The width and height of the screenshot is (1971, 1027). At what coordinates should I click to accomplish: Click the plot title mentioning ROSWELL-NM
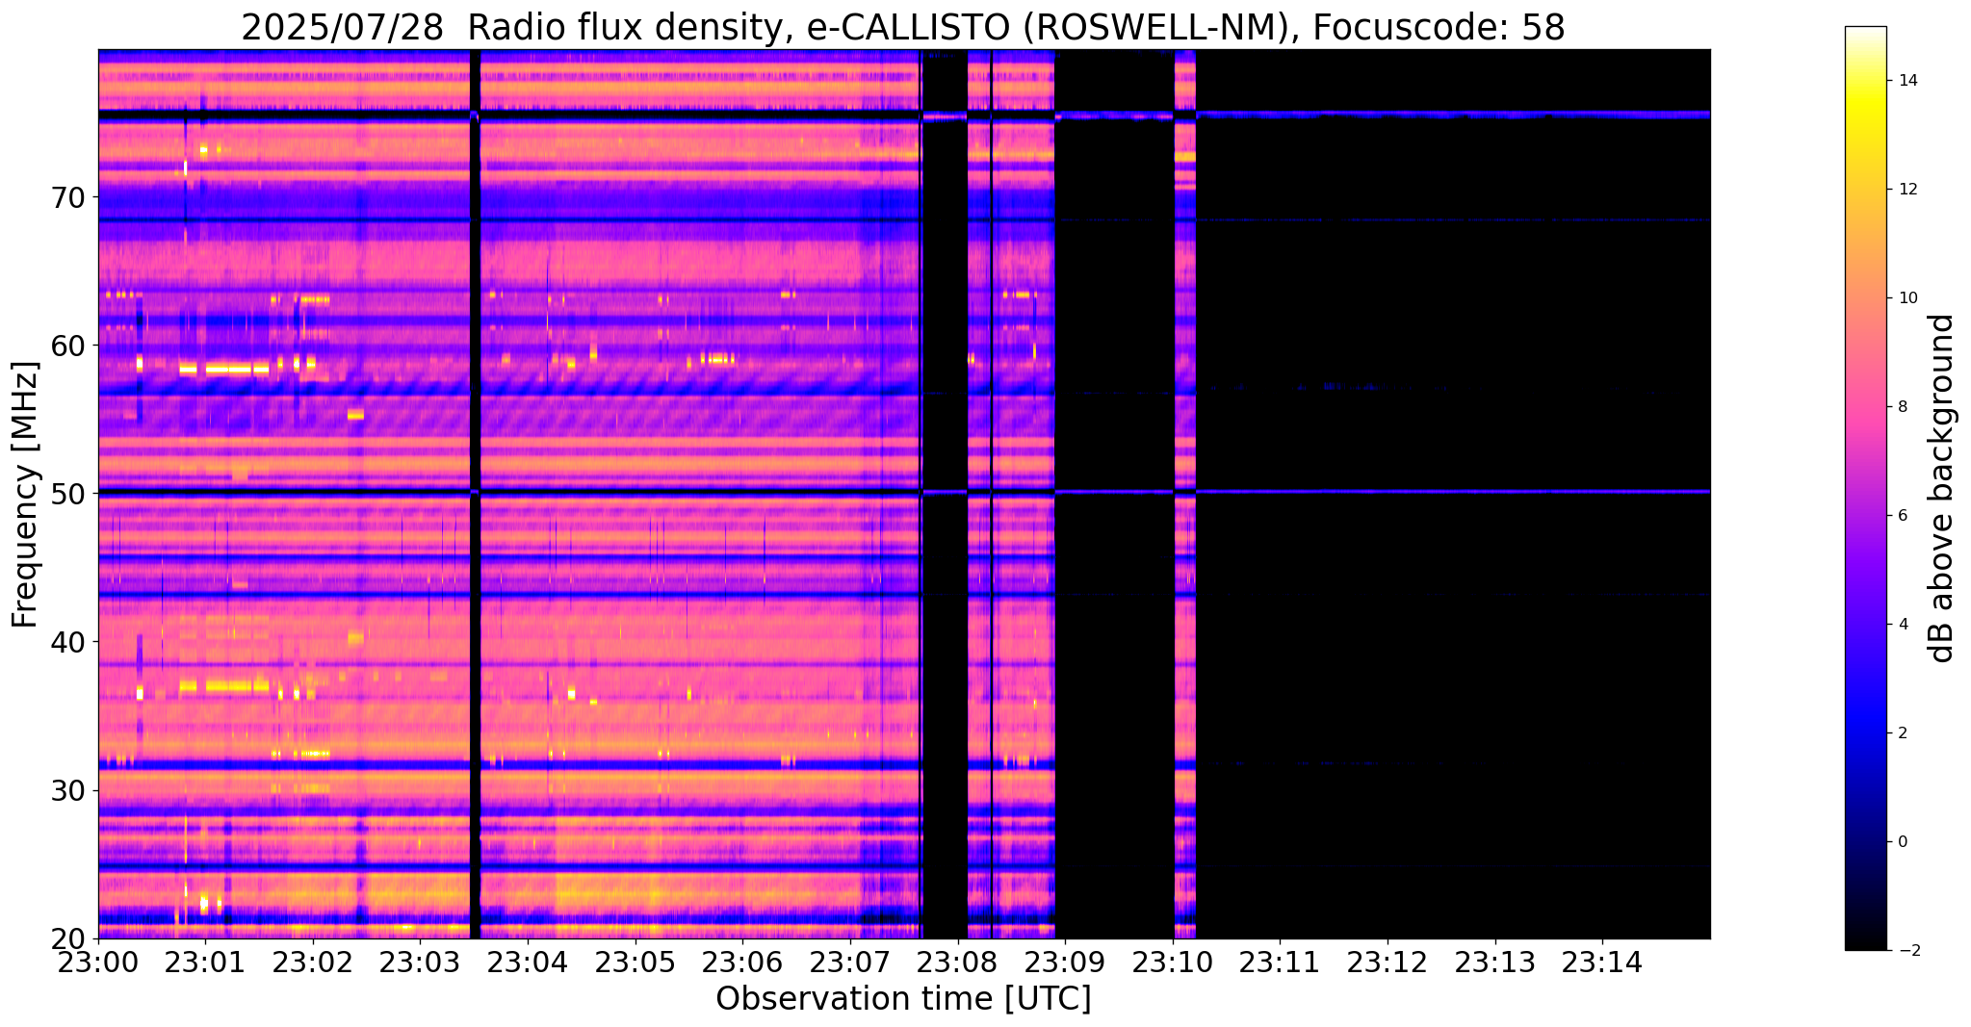(903, 27)
